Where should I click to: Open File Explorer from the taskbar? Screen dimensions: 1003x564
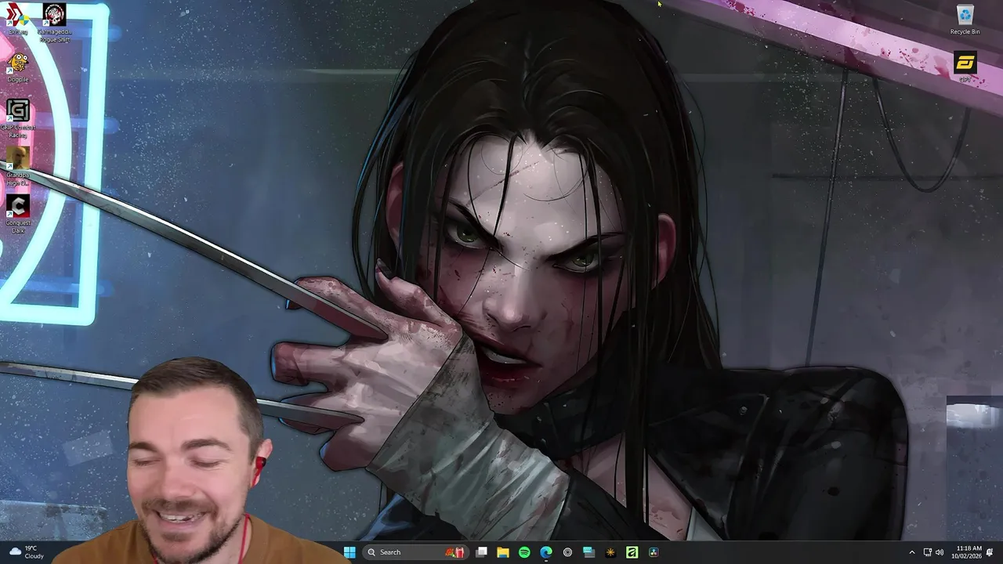(x=503, y=552)
